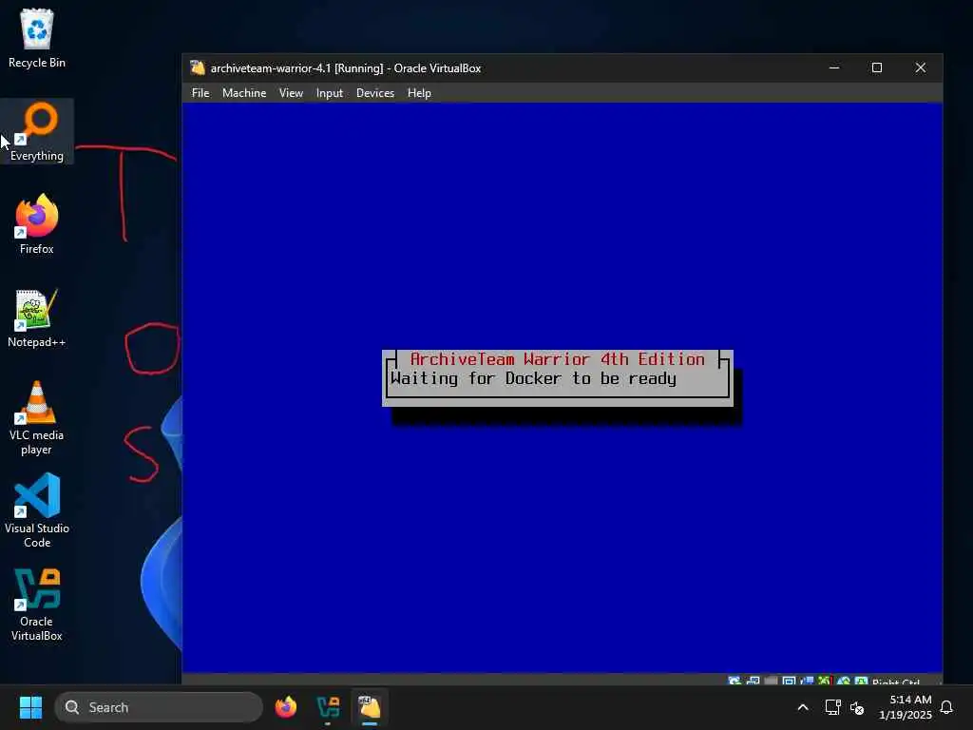Image resolution: width=973 pixels, height=730 pixels.
Task: Open the muted volume tray icon
Action: click(x=858, y=707)
